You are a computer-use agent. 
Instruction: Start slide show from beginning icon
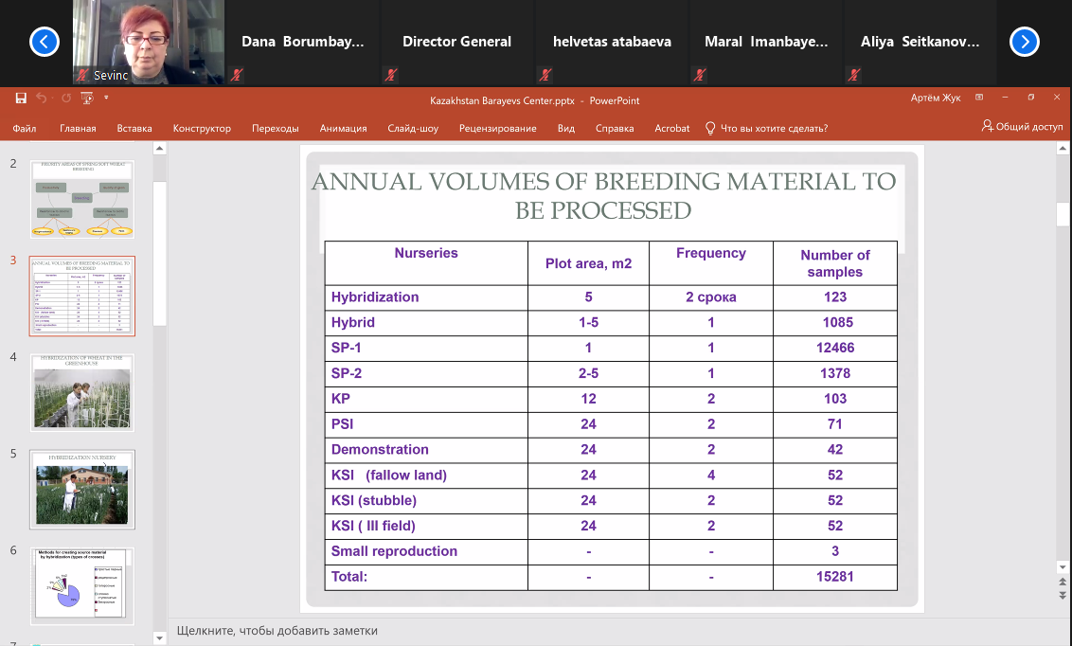tap(87, 99)
